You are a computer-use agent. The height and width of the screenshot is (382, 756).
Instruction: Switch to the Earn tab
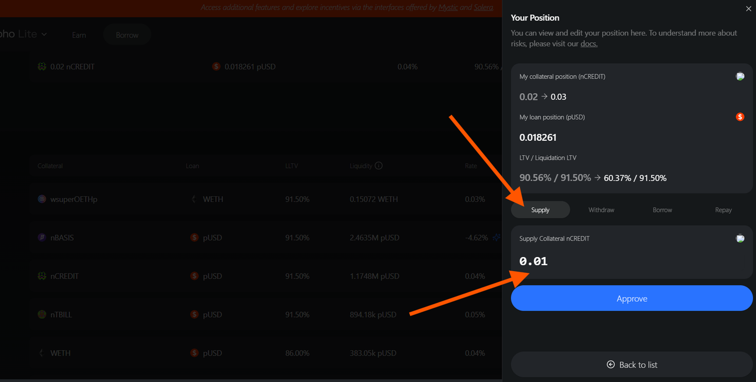coord(79,35)
